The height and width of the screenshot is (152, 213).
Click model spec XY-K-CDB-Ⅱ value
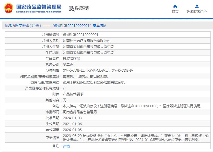(98, 70)
